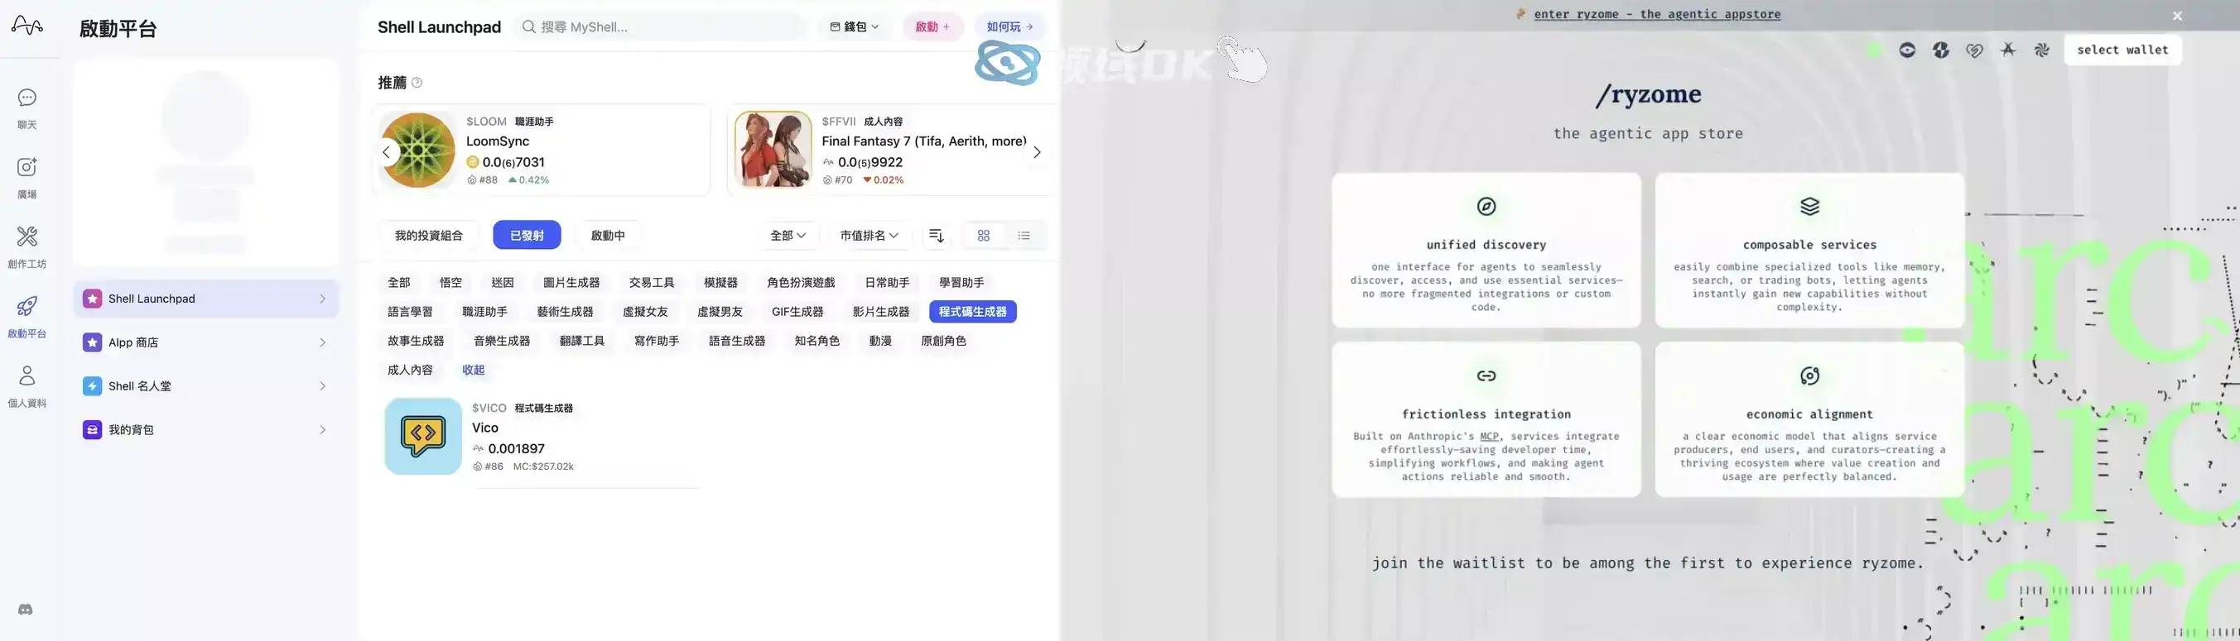Click the select wallet button
This screenshot has height=641, width=2240.
coord(2122,50)
